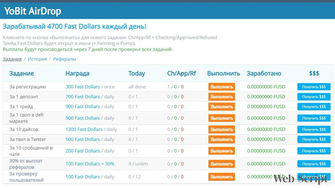The width and height of the screenshot is (335, 188).
Task: Click 900 Fast Dollars in the defi маркете row
Action: point(83,118)
